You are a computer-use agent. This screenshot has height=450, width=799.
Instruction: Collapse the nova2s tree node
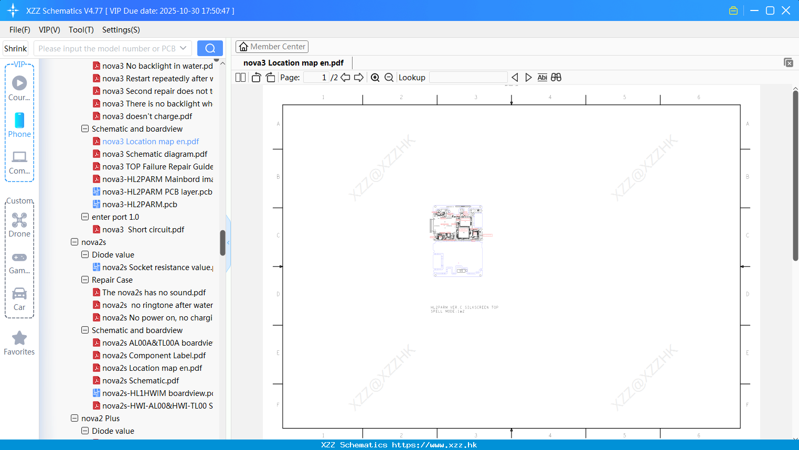74,242
